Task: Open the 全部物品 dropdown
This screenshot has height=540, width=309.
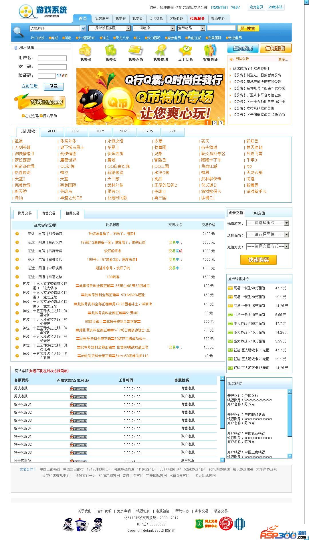Action: coord(191,28)
